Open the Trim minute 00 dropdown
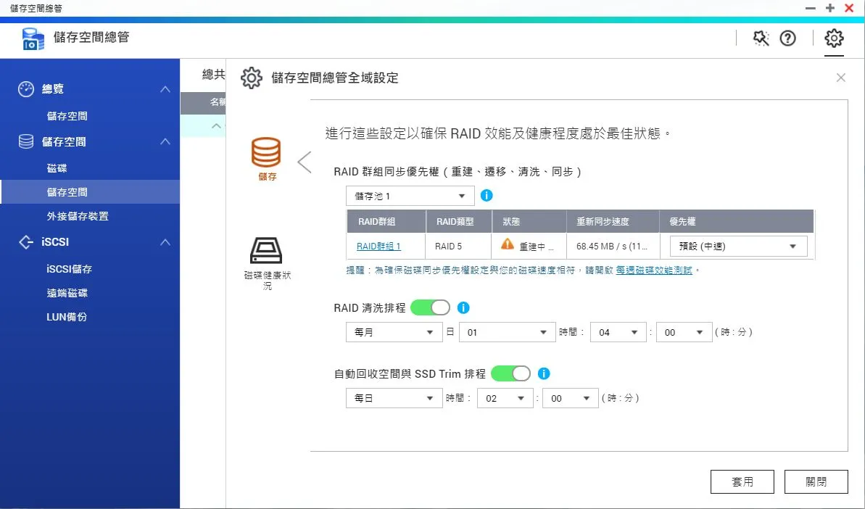865x509 pixels. point(571,398)
